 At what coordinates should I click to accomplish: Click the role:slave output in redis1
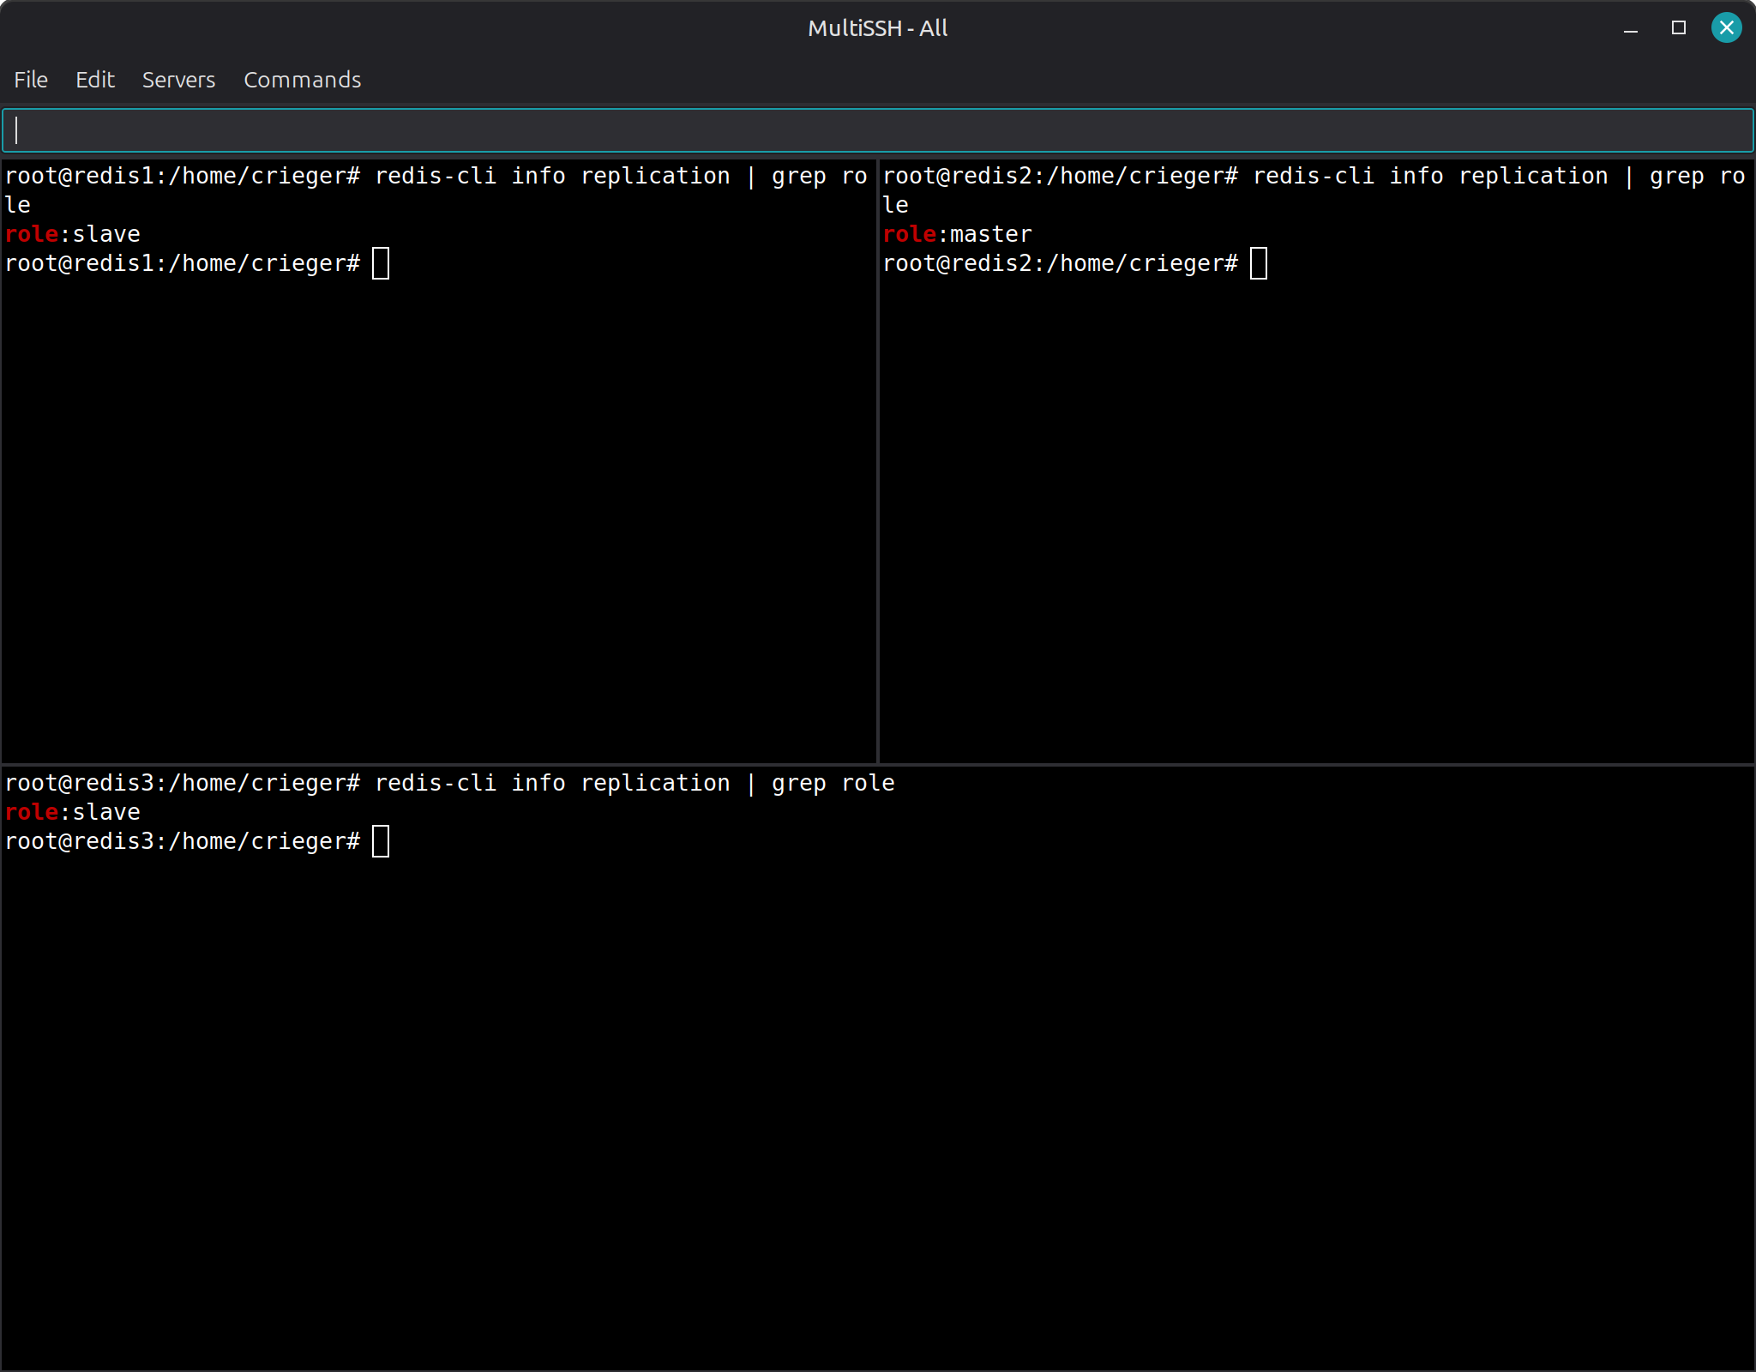(73, 234)
